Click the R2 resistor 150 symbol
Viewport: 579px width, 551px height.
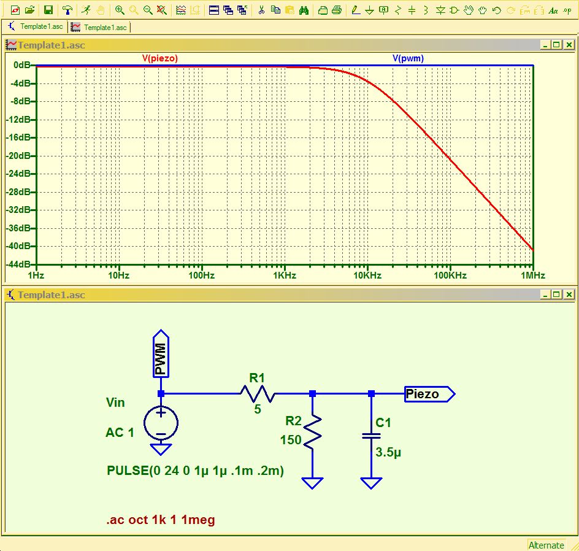click(x=312, y=431)
